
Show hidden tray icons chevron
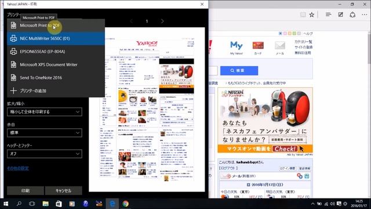click(x=313, y=204)
